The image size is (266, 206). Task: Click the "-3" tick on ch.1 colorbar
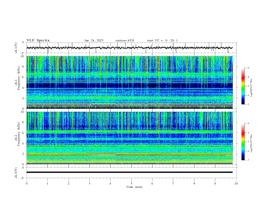[248, 68]
